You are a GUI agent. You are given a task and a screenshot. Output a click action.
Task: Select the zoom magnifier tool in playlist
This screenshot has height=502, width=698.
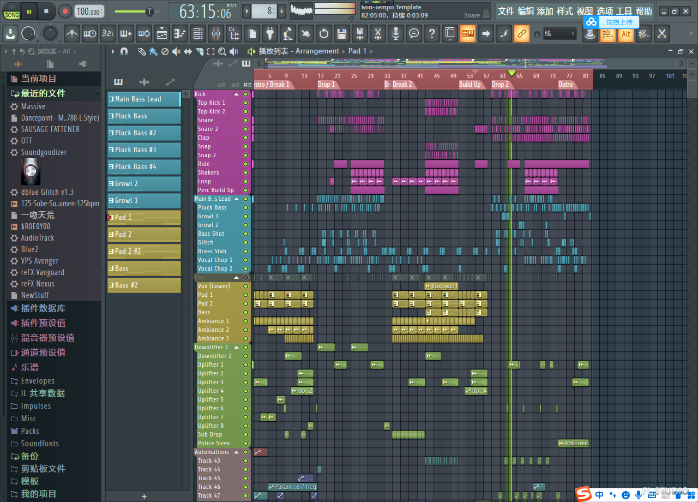click(222, 51)
